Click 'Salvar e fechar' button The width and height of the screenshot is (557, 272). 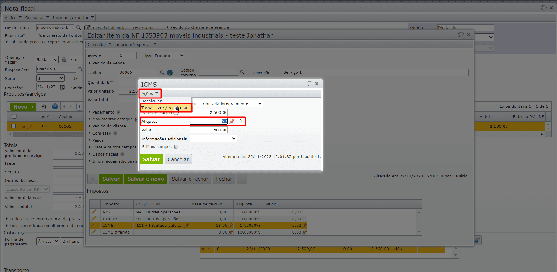click(190, 179)
